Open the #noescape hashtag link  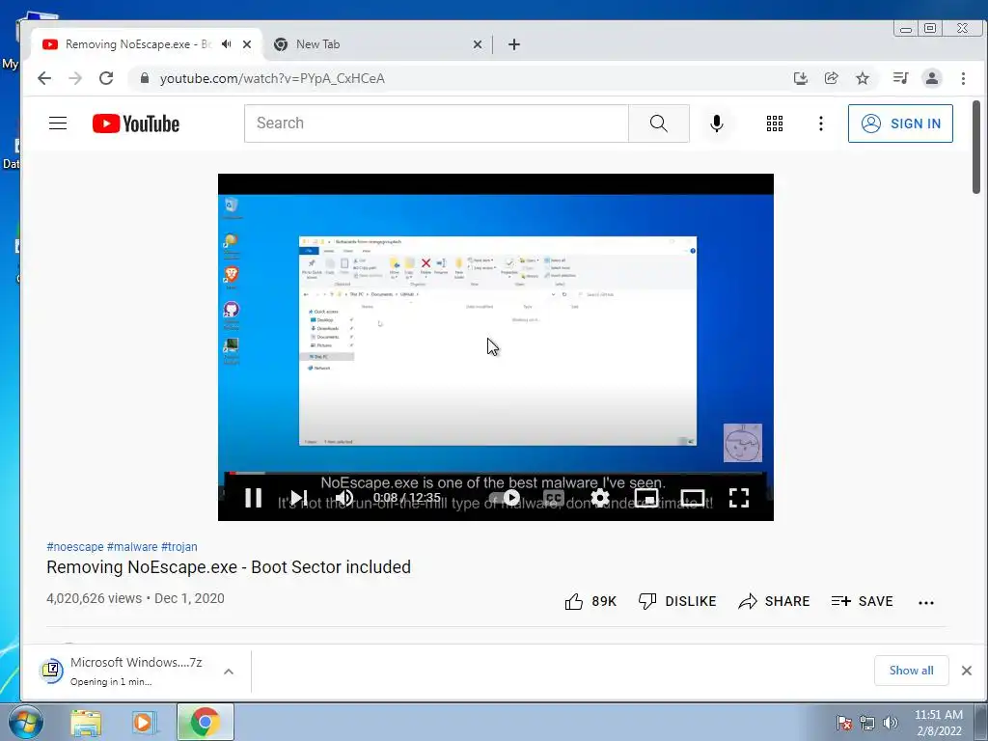(x=75, y=547)
